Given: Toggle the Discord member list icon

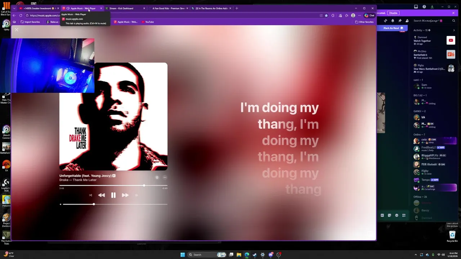Looking at the screenshot, I should (407, 21).
